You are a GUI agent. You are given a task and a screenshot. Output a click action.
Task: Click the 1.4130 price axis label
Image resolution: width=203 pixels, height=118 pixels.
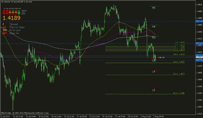click(x=199, y=66)
